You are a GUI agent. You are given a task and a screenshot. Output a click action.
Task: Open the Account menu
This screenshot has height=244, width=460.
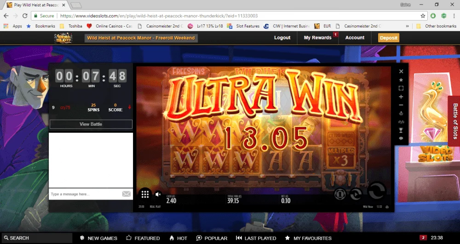tap(355, 38)
